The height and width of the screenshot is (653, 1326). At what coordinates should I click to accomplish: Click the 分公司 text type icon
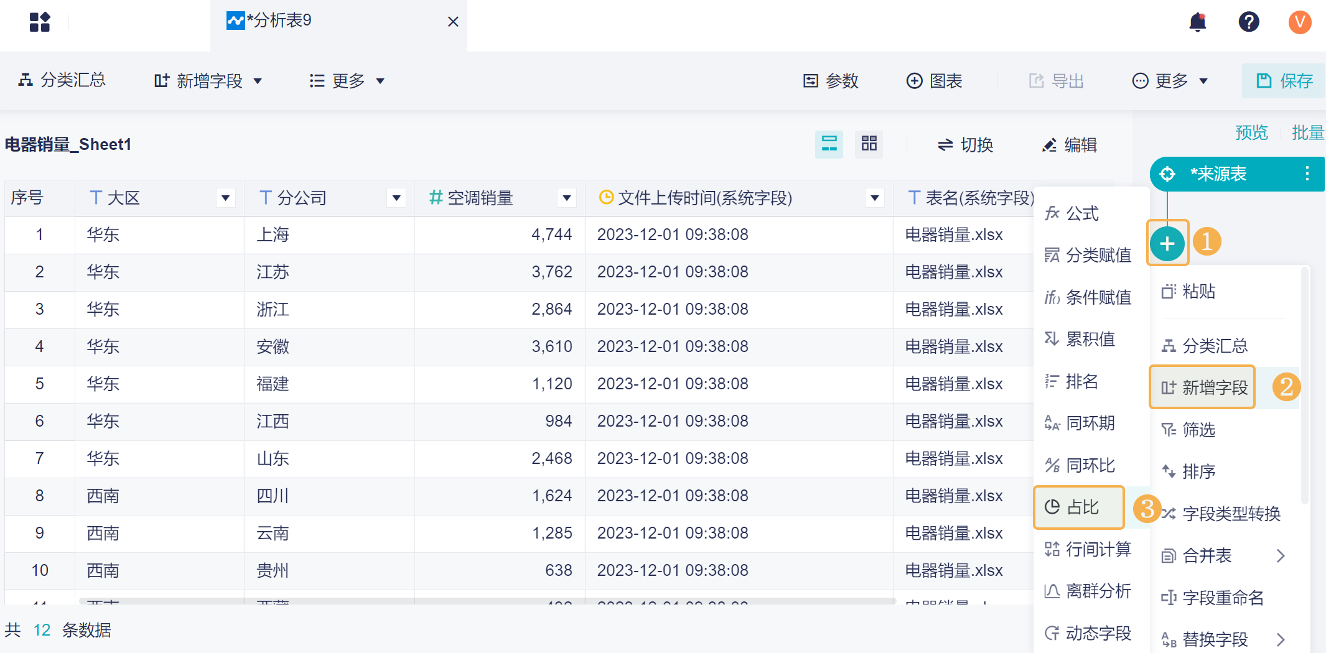coord(265,198)
